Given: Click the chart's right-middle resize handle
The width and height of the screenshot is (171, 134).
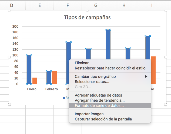Looking at the screenshot, I should click(166, 57).
